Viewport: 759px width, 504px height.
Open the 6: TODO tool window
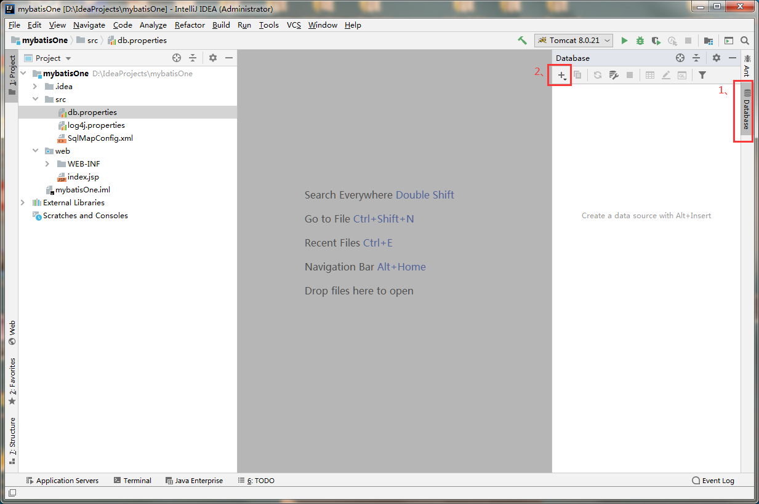(256, 481)
